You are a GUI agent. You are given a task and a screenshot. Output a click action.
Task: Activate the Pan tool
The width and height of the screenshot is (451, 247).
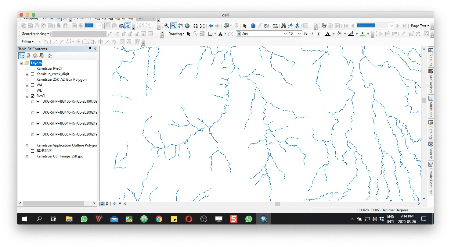click(x=180, y=26)
